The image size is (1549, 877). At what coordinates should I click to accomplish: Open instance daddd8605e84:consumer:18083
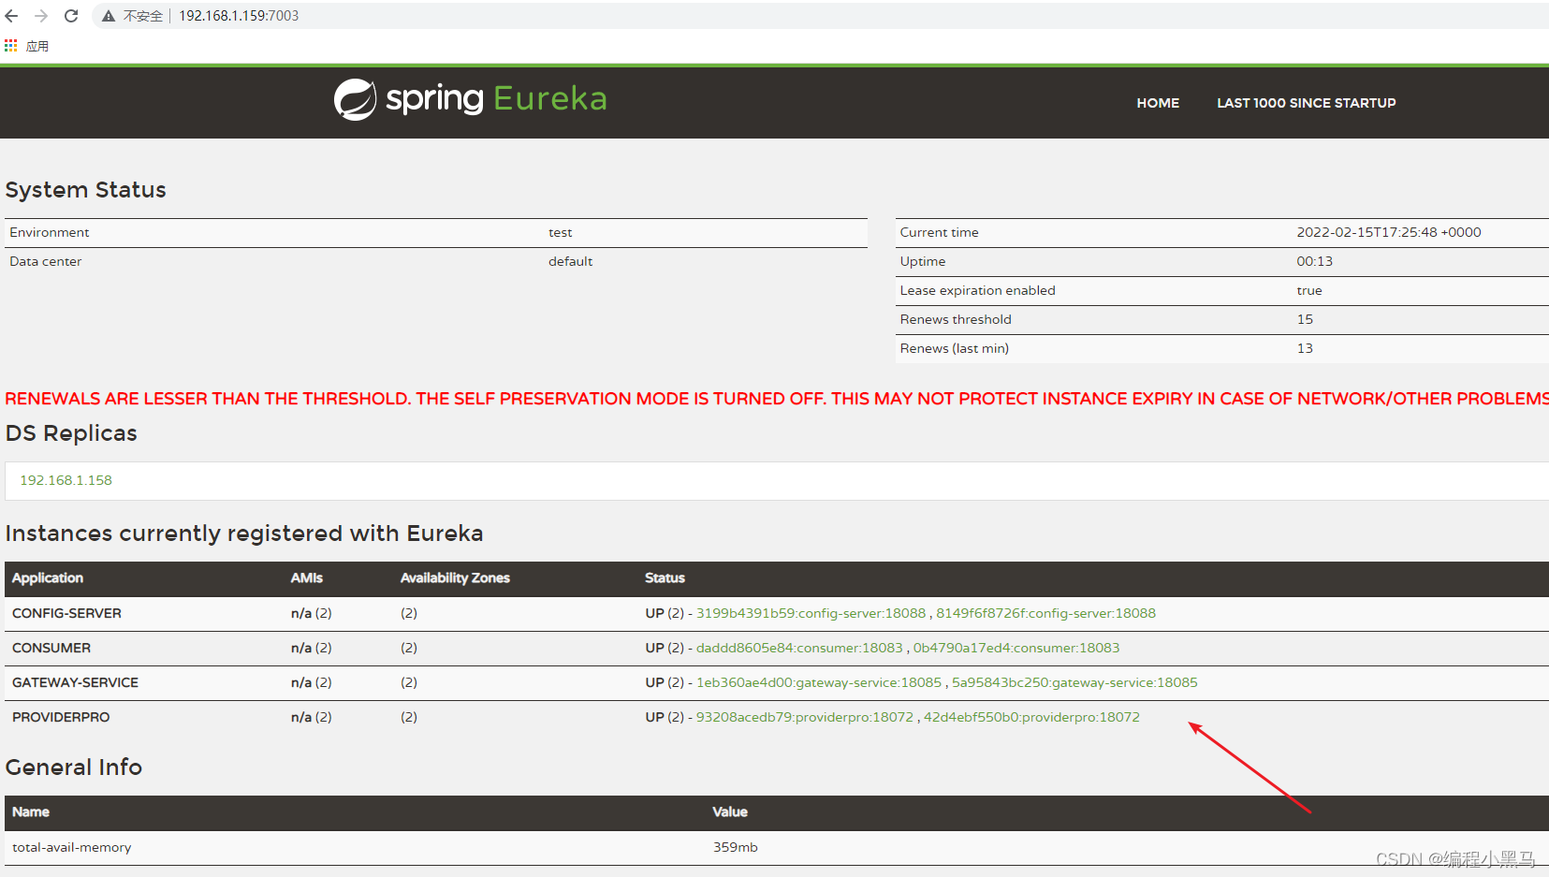pyautogui.click(x=799, y=648)
